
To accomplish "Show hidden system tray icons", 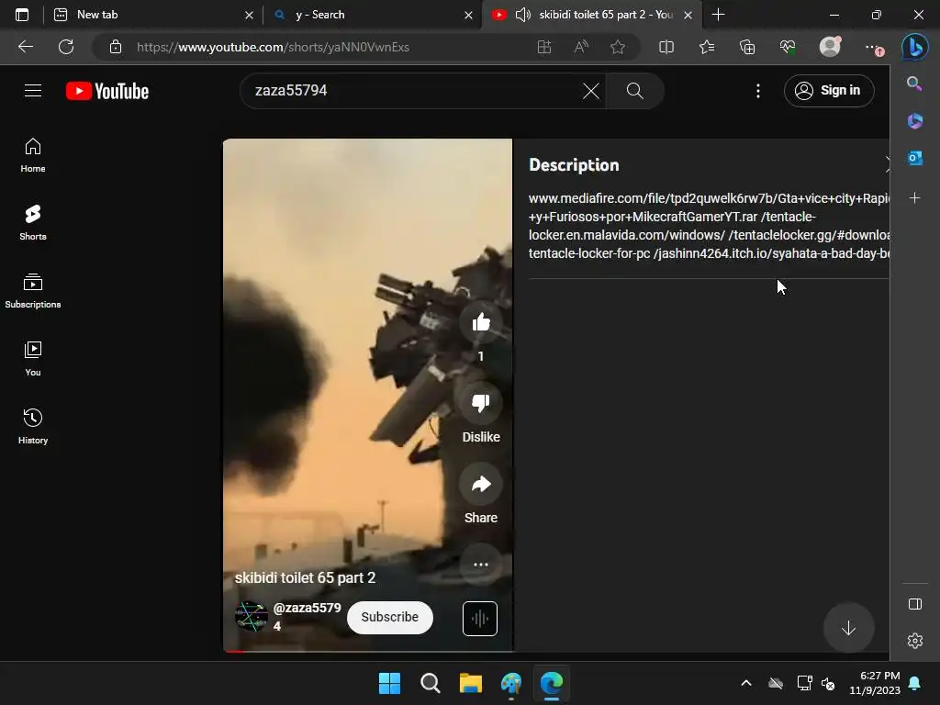I will coord(746,683).
